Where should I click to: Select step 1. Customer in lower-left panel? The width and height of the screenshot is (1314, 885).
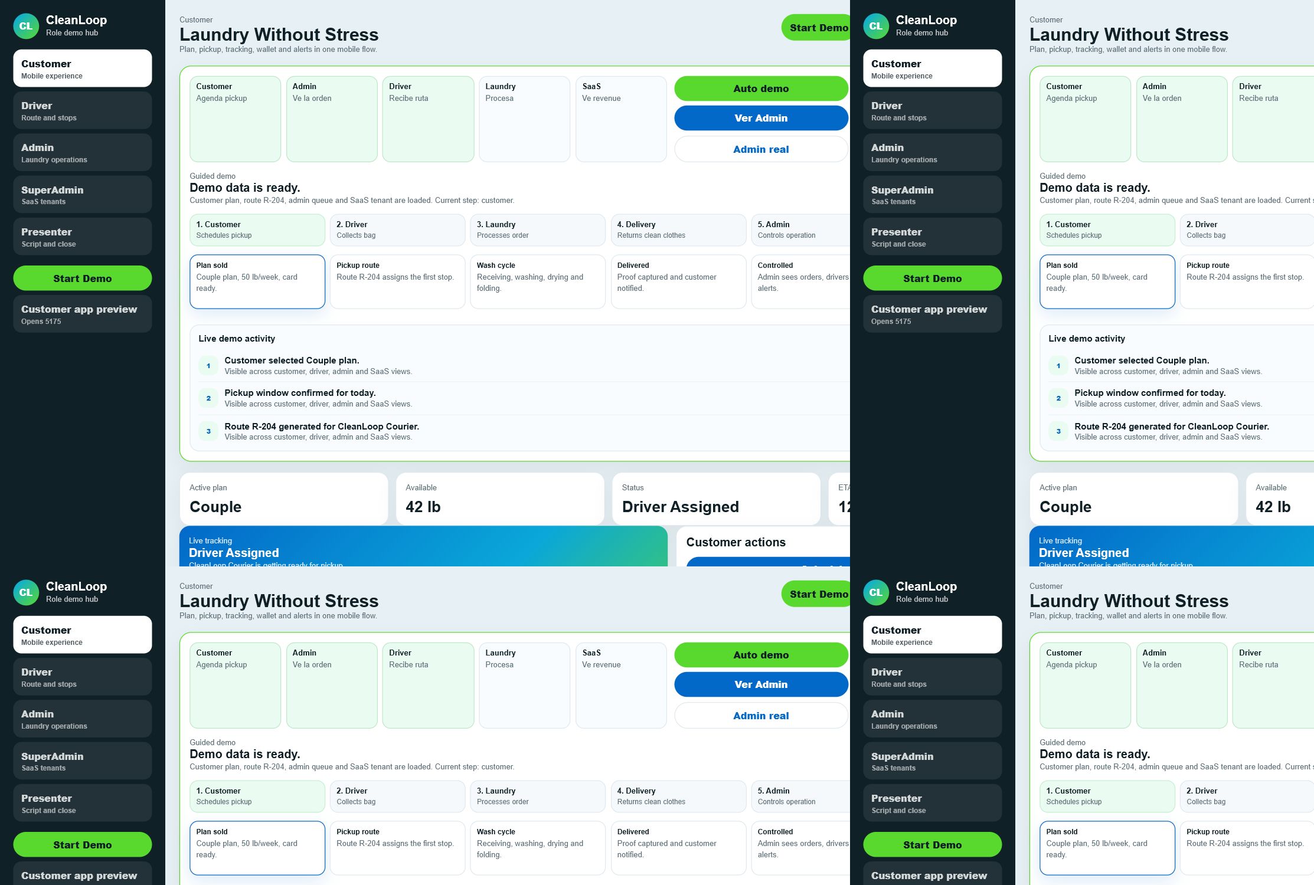point(257,796)
